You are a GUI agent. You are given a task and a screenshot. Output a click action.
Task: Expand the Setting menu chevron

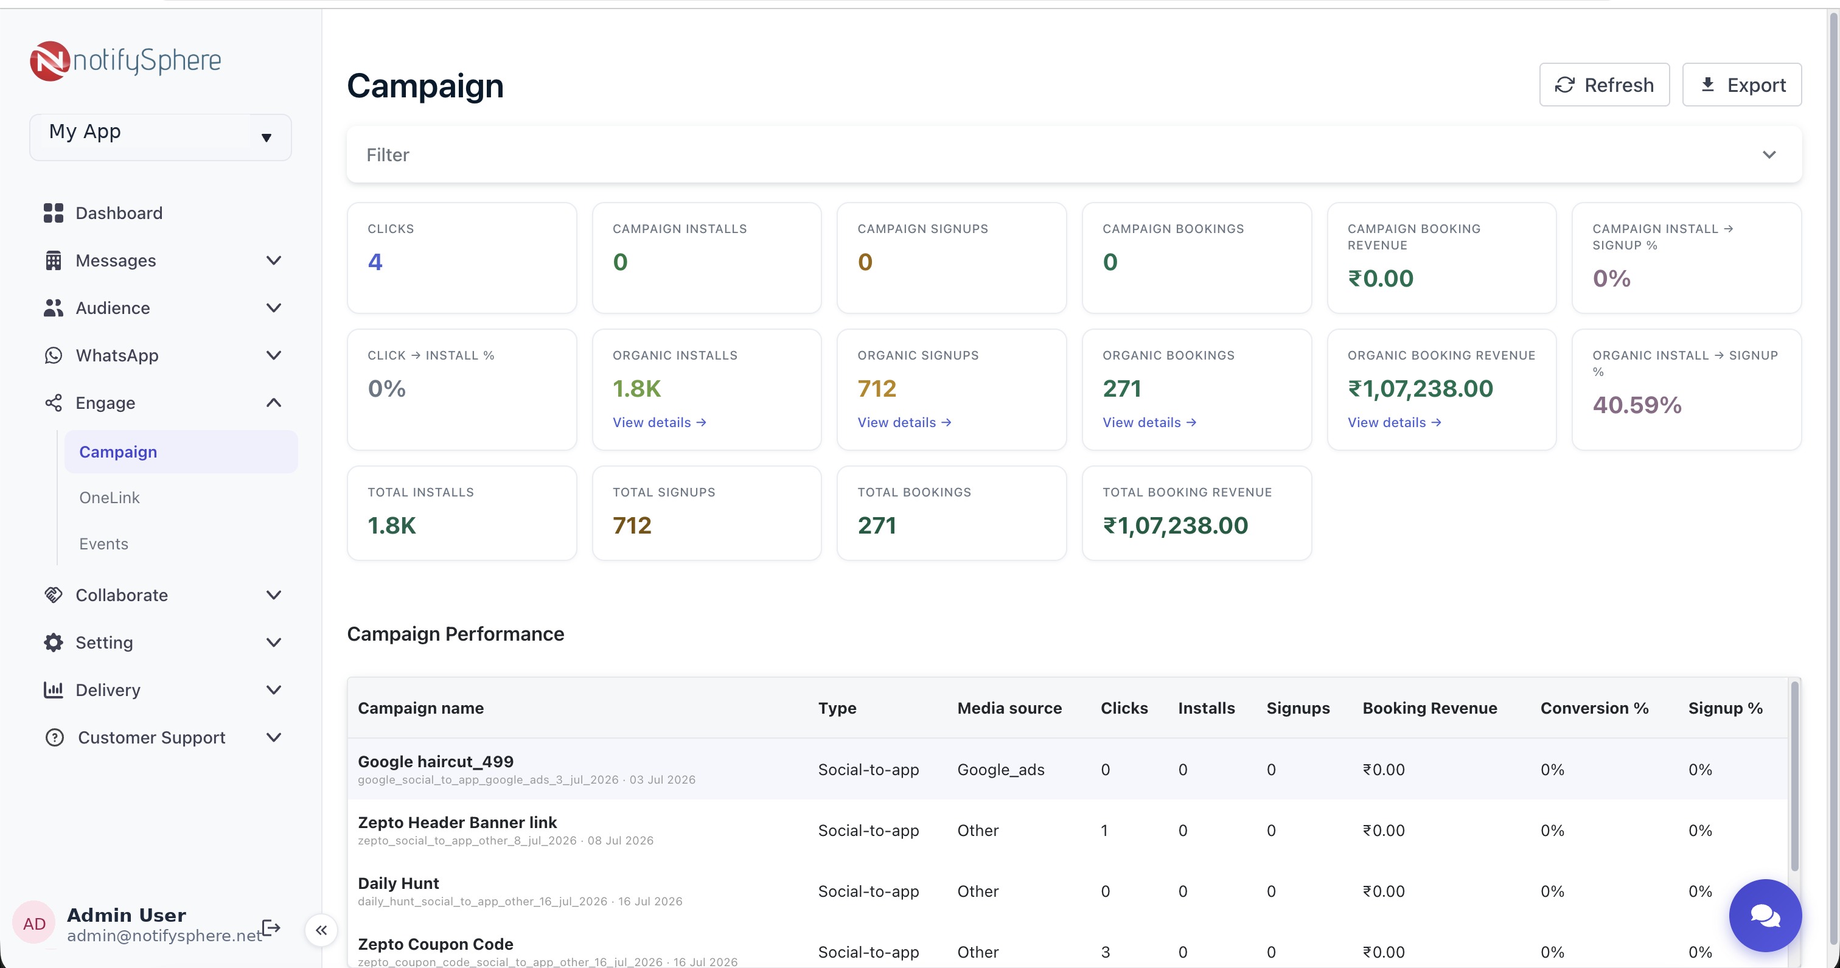click(x=274, y=642)
